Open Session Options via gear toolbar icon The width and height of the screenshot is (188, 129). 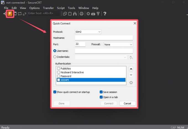pyautogui.click(x=88, y=14)
